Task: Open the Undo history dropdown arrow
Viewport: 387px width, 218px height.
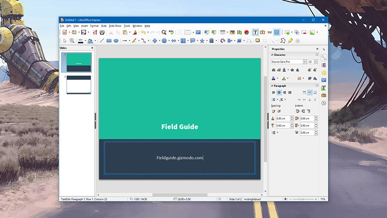Action: coord(148,32)
